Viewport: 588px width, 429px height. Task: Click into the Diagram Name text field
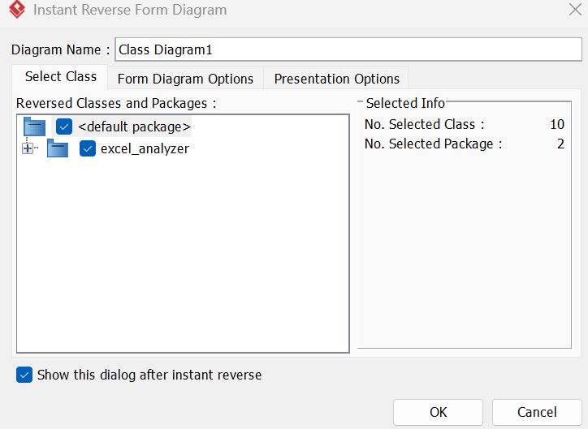click(x=348, y=49)
